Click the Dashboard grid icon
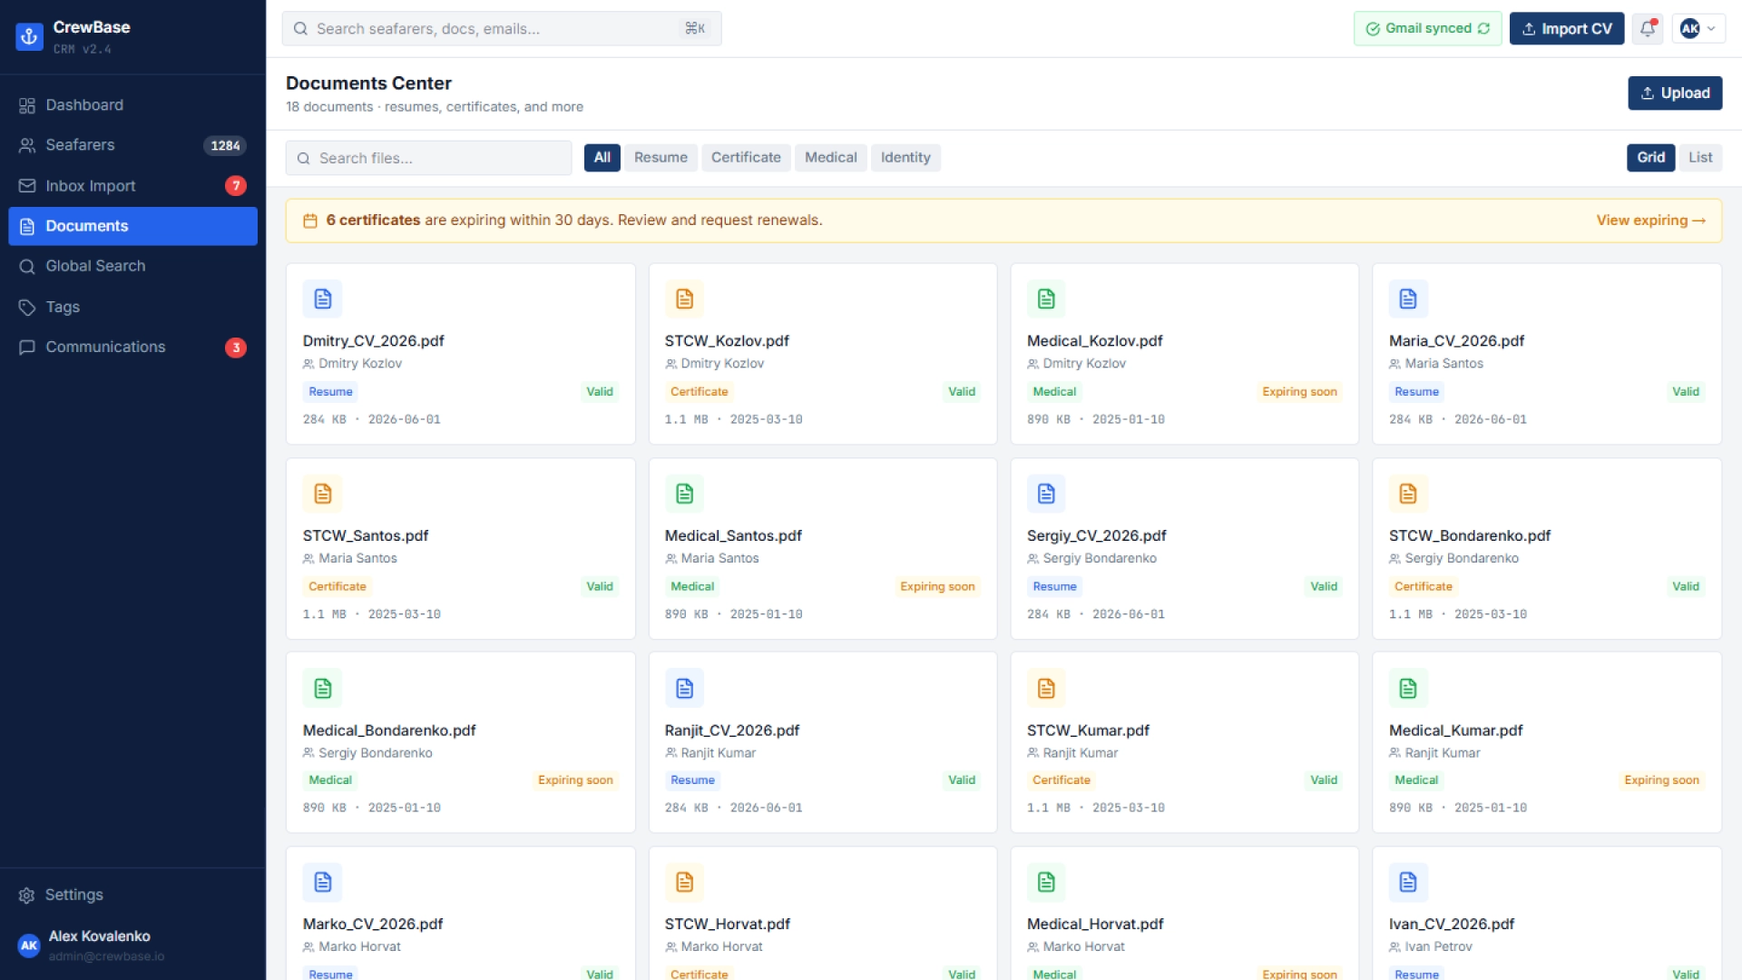1742x980 pixels. [27, 105]
